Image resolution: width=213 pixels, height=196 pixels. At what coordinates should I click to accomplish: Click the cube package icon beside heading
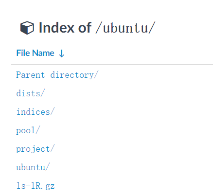[27, 28]
